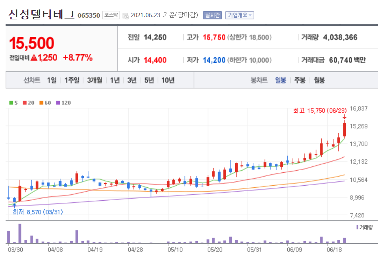The height and width of the screenshot is (257, 378).
Task: Click the 코스닥 market badge
Action: coord(111,15)
